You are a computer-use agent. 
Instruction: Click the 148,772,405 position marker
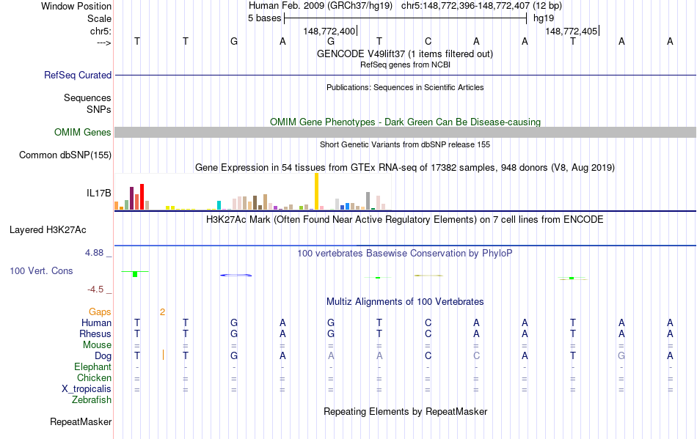click(572, 31)
